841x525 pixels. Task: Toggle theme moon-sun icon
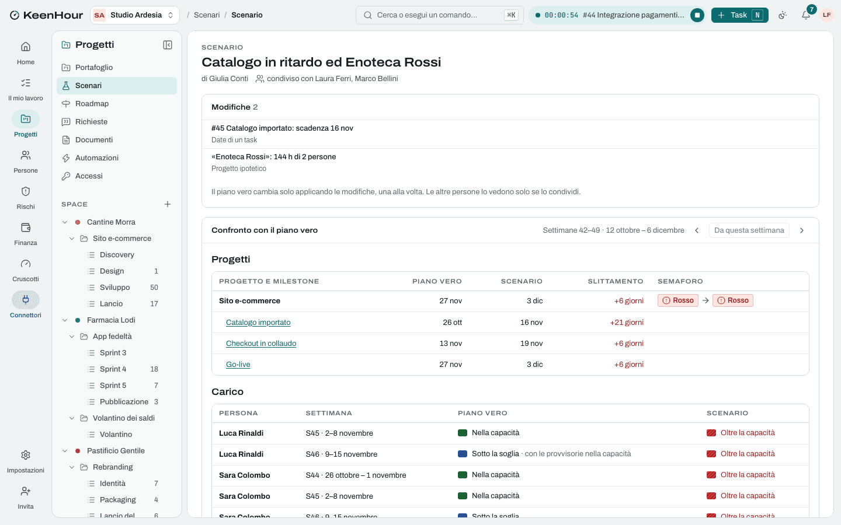click(783, 15)
